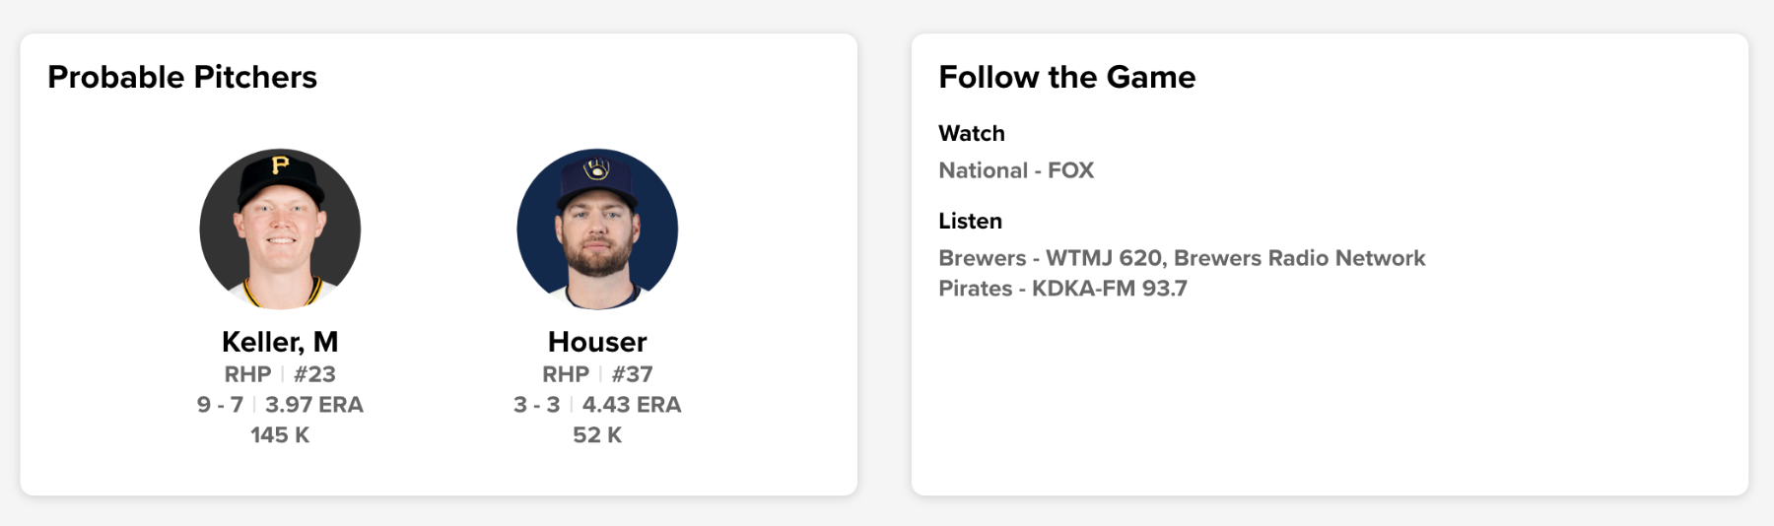Click Keller's 3.97 ERA stat

click(x=313, y=405)
